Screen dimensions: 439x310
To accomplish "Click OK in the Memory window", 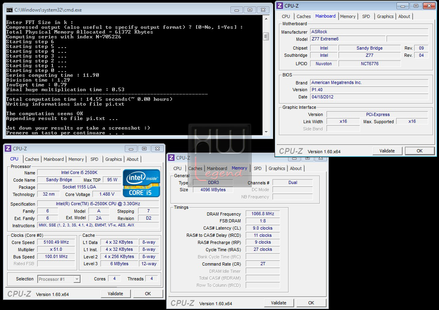I will 311,303.
